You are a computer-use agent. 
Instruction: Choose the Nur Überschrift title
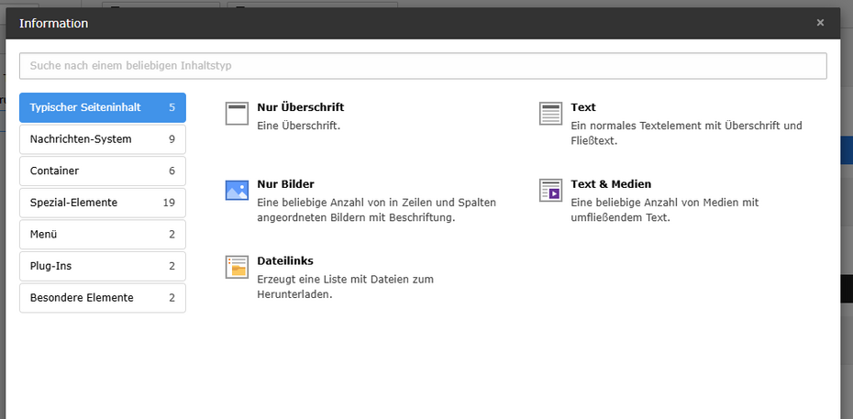pyautogui.click(x=300, y=107)
